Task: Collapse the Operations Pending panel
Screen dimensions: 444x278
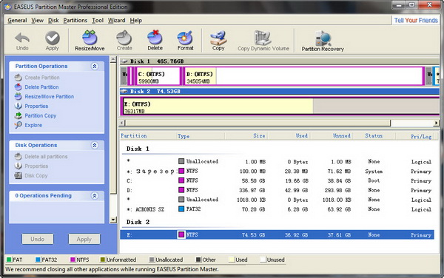Action: (95, 196)
